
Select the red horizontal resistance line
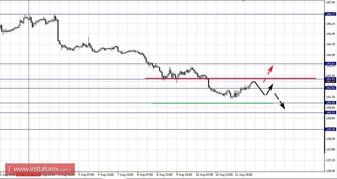(x=230, y=78)
